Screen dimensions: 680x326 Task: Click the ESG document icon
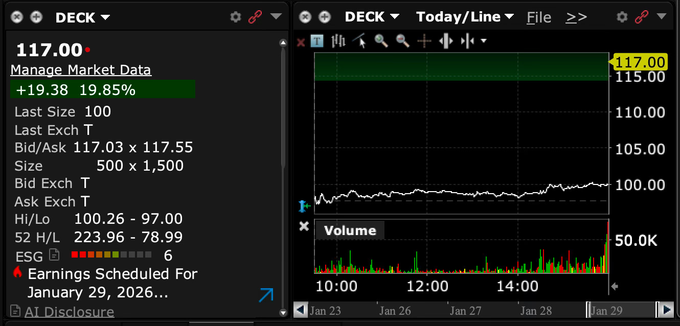[54, 254]
